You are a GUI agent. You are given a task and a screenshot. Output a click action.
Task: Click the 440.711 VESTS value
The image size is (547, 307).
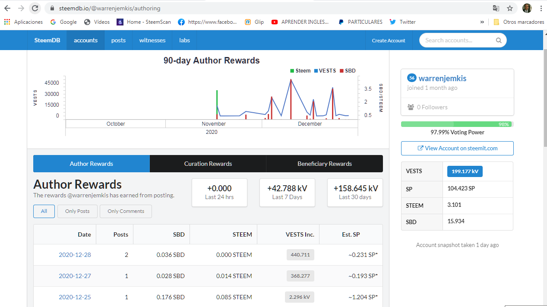[x=300, y=255]
